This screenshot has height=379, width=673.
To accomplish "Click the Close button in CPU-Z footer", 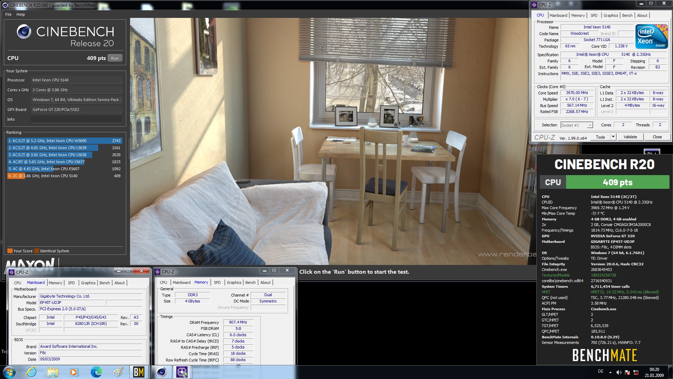I will pos(657,137).
